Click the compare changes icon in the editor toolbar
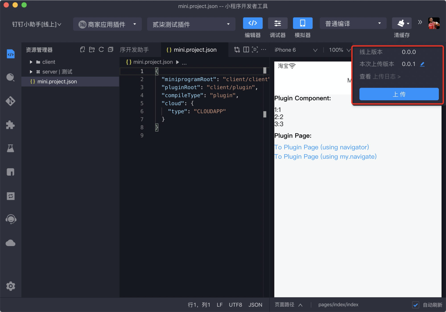 [237, 50]
